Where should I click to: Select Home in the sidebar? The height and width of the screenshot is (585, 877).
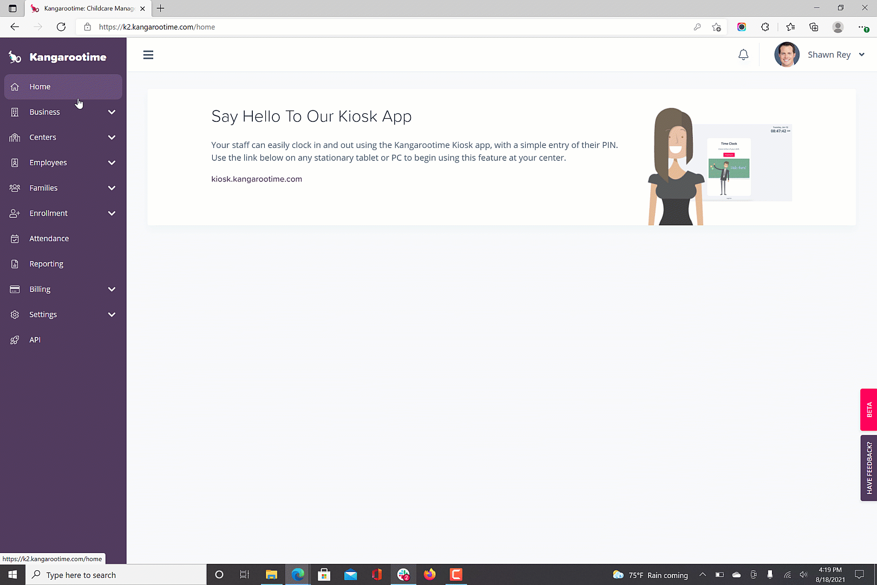click(x=40, y=87)
